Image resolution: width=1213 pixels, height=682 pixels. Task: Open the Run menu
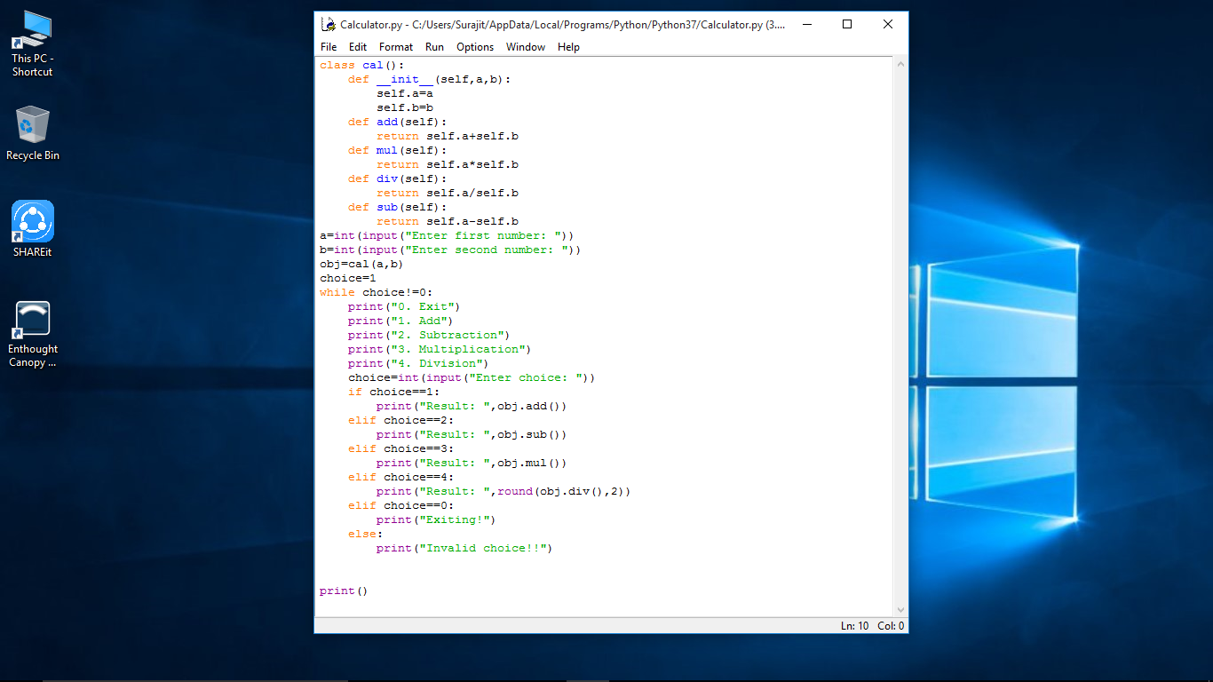pyautogui.click(x=434, y=47)
